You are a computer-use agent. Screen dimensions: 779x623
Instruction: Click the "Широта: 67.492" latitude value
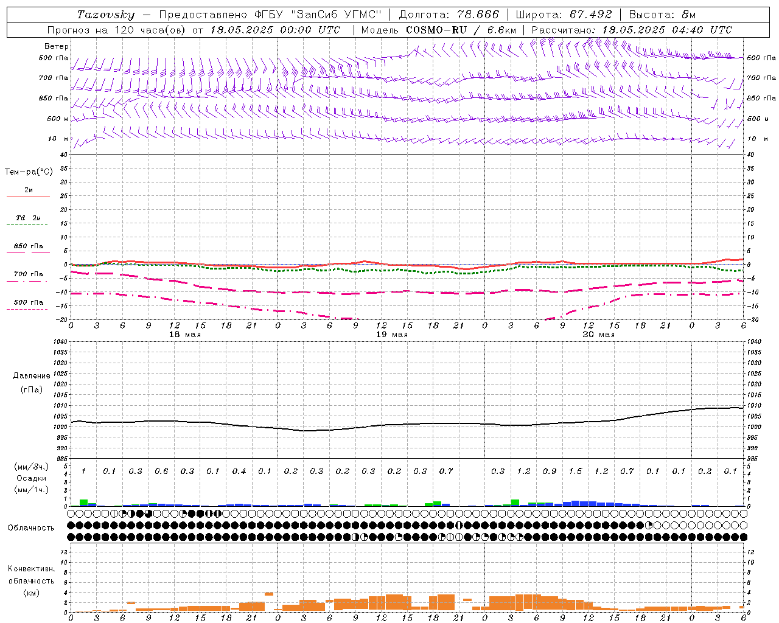pyautogui.click(x=564, y=15)
